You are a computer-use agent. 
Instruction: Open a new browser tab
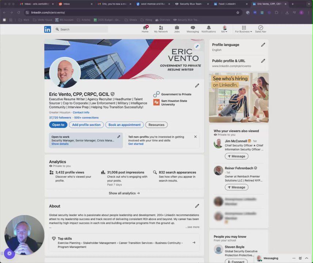[293, 4]
